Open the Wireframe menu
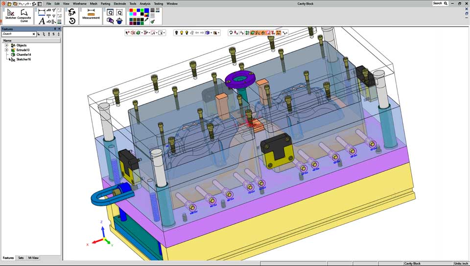The image size is (470, 266). (x=79, y=4)
